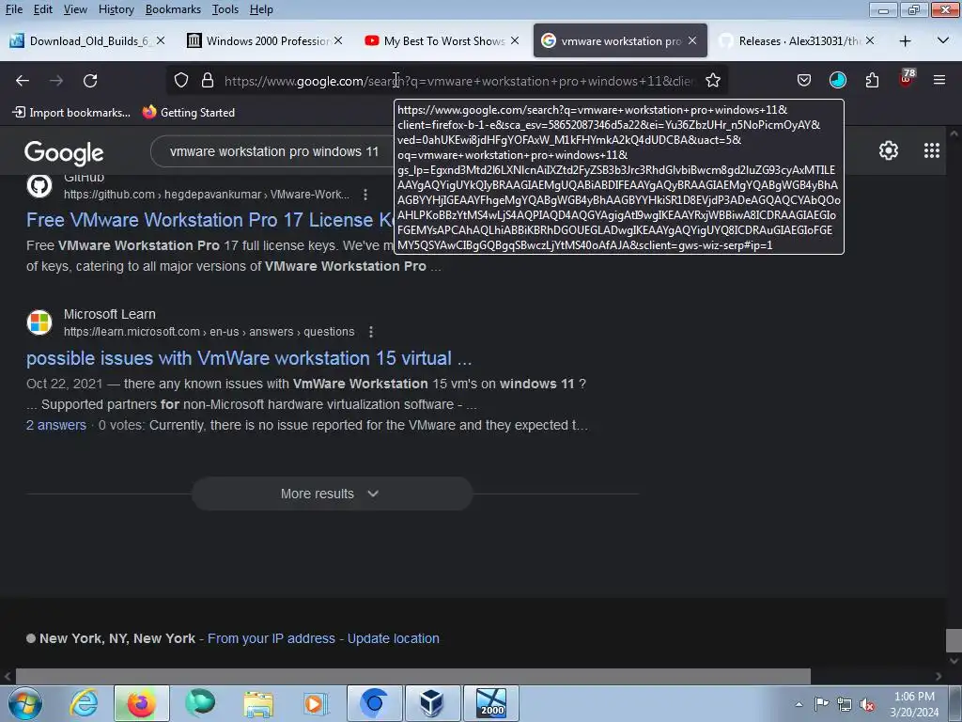This screenshot has width=962, height=722.
Task: Open the Edit menu
Action: 42,9
